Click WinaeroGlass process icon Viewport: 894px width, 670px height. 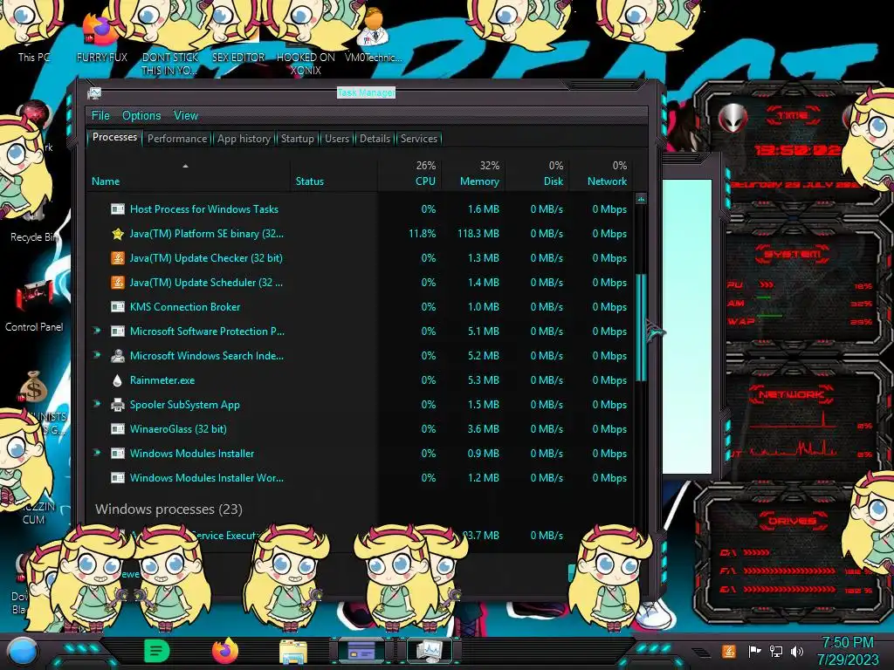(x=118, y=429)
